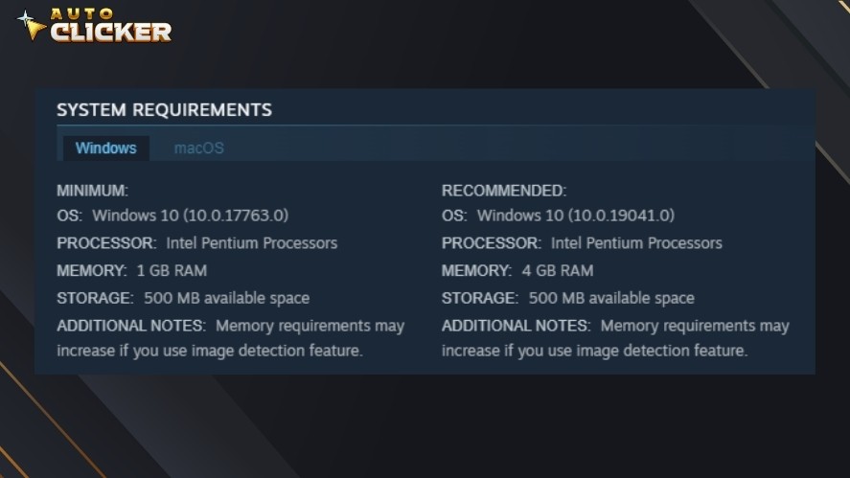Screen dimensions: 850x478
Task: Click the minimum OS: label
Action: tap(70, 216)
